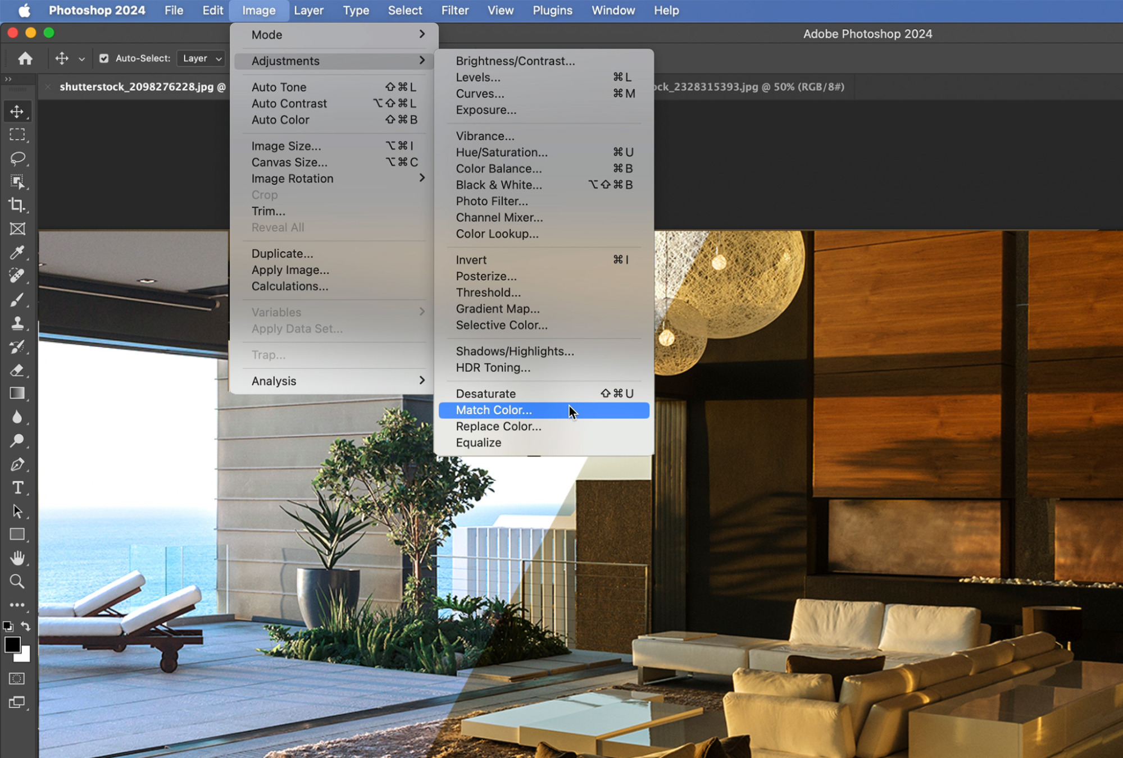Select the Eraser tool
The image size is (1123, 758).
[17, 370]
